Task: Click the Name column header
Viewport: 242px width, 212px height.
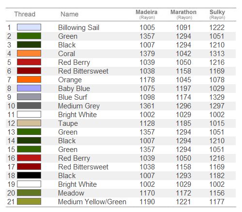Action: pos(70,14)
